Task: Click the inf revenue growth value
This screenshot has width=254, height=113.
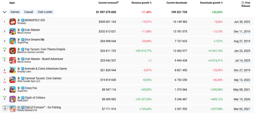Action: (x=150, y=61)
